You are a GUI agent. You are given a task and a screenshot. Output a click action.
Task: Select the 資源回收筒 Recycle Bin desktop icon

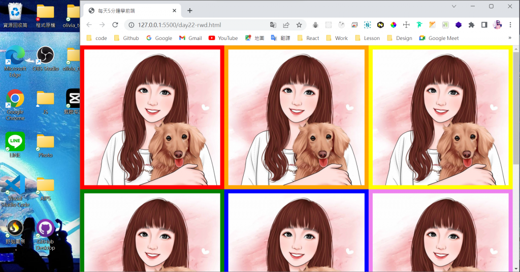click(x=15, y=15)
